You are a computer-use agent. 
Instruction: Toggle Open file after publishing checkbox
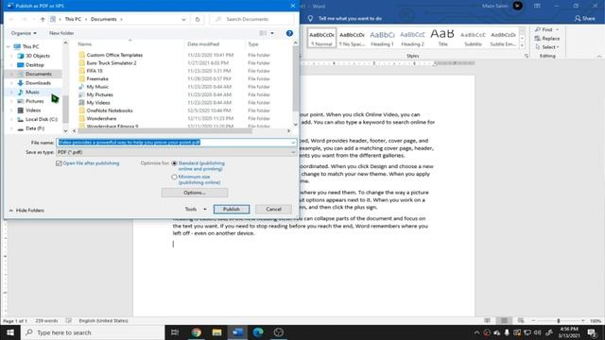coord(59,163)
